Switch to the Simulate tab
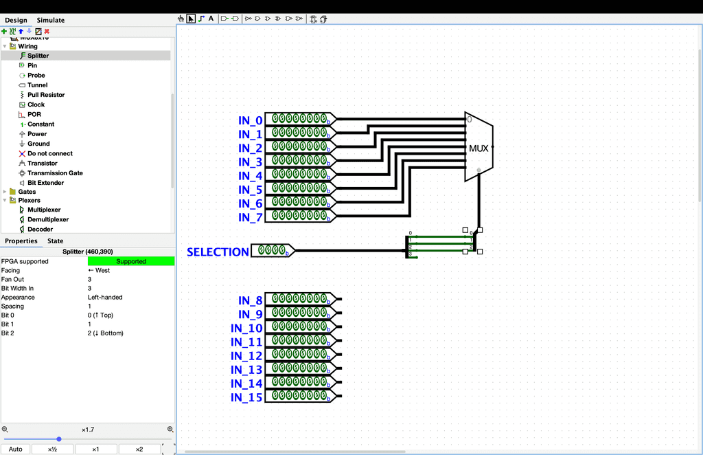703x455 pixels. [50, 21]
